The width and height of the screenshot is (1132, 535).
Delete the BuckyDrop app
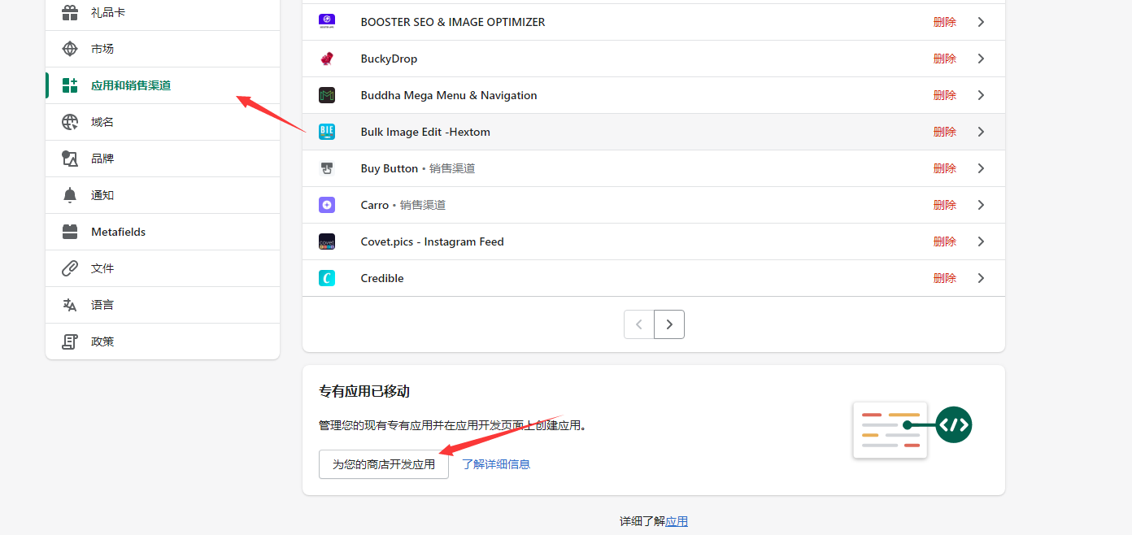[x=945, y=59]
